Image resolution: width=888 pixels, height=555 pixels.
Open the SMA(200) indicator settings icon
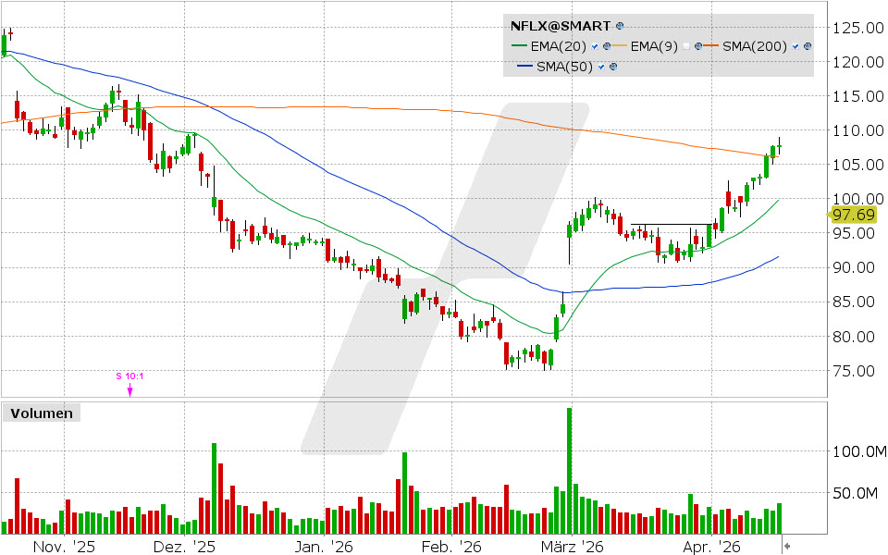(x=807, y=46)
